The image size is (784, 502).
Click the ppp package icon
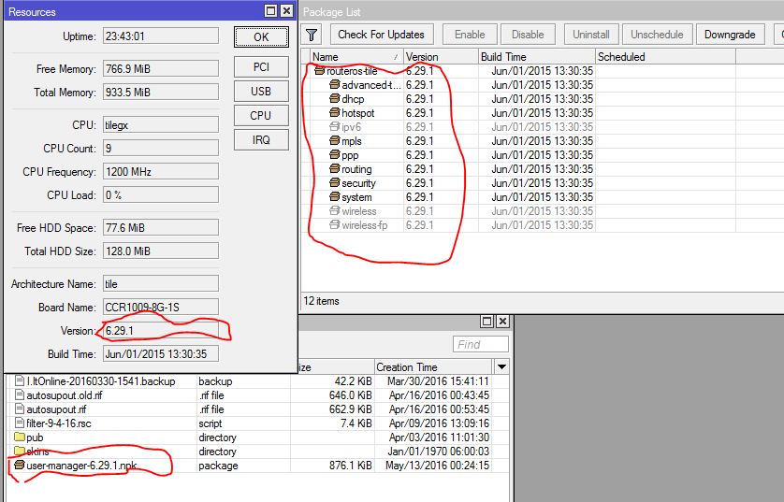(335, 155)
